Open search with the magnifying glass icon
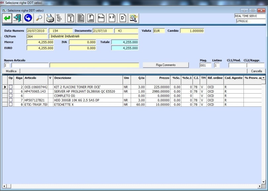The image size is (268, 191). 39,18
